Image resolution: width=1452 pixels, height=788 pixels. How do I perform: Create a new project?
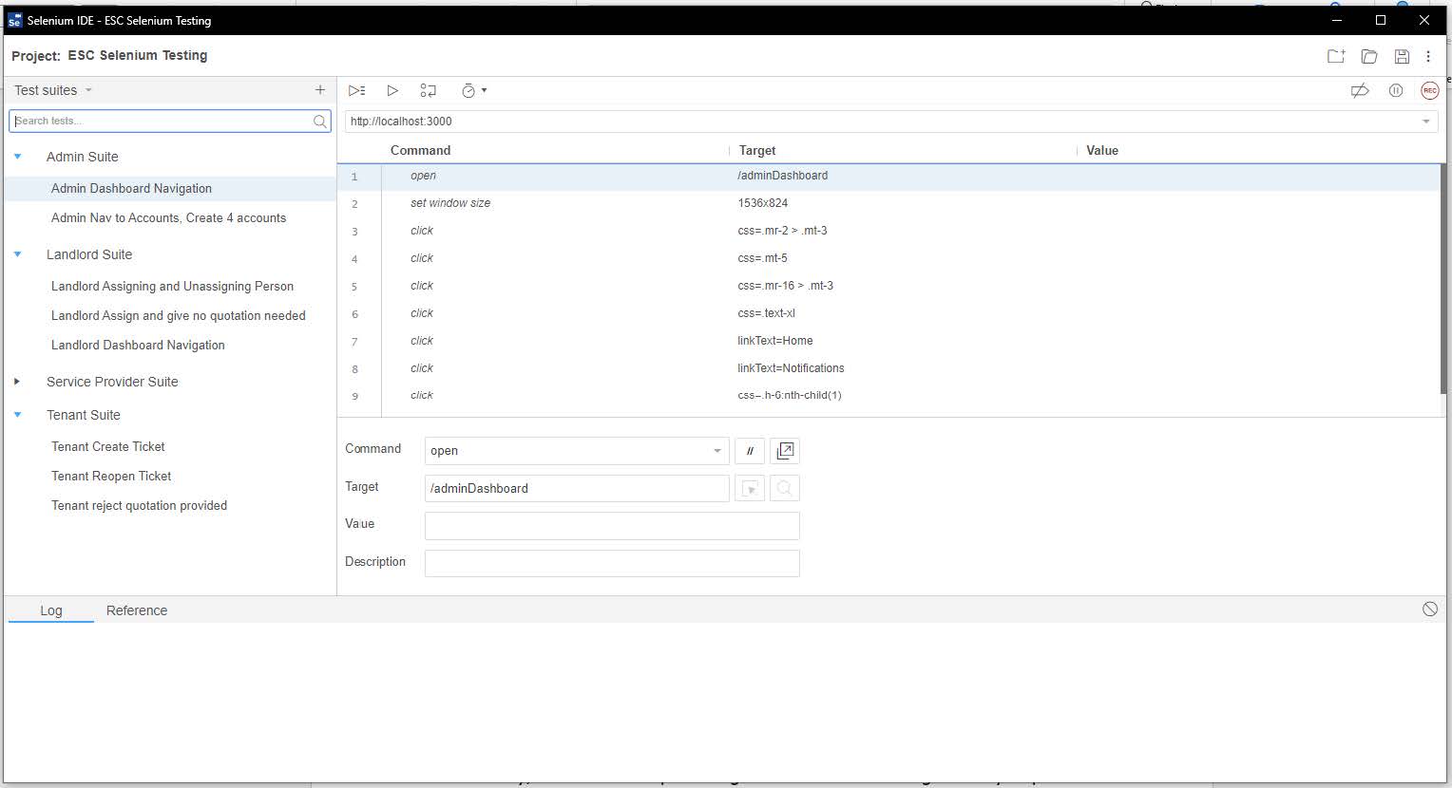click(1335, 56)
